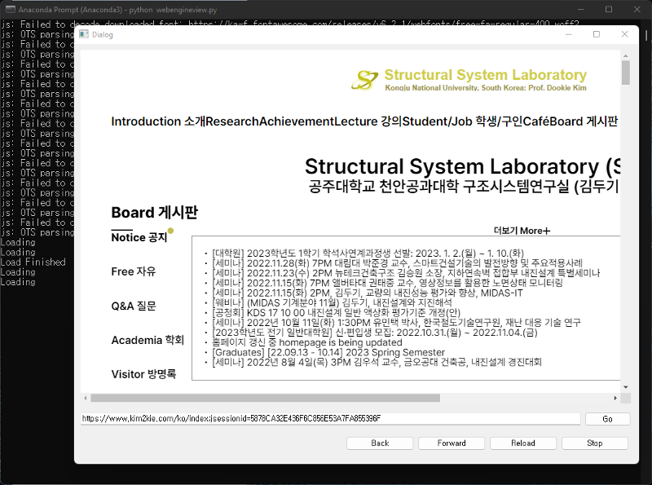The width and height of the screenshot is (652, 485).
Task: Select the Academia 학회 board tab
Action: coord(148,340)
